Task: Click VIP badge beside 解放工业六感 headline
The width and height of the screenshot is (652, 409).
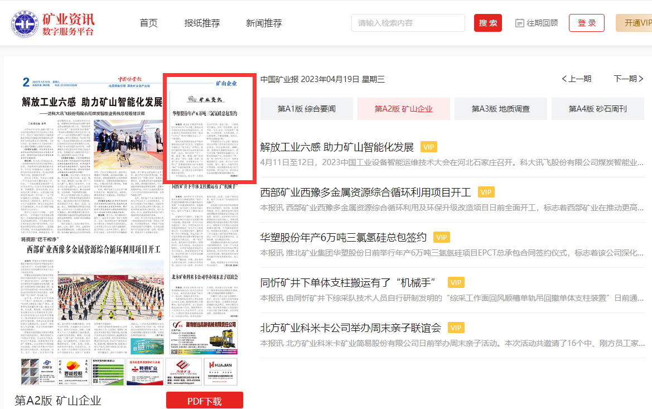Action: (428, 147)
